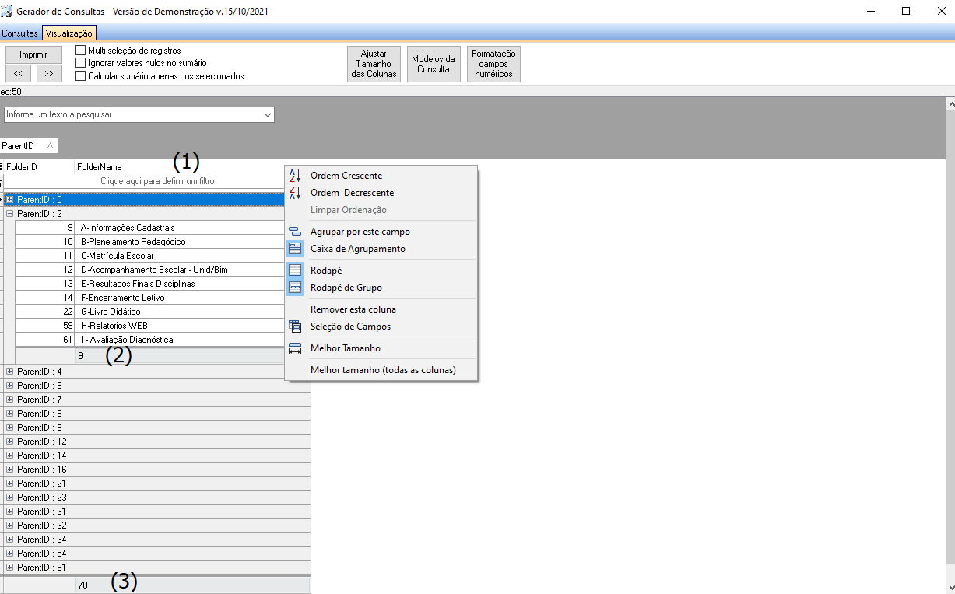Click the ParentID grouping box header
The width and height of the screenshot is (955, 594).
[x=29, y=146]
